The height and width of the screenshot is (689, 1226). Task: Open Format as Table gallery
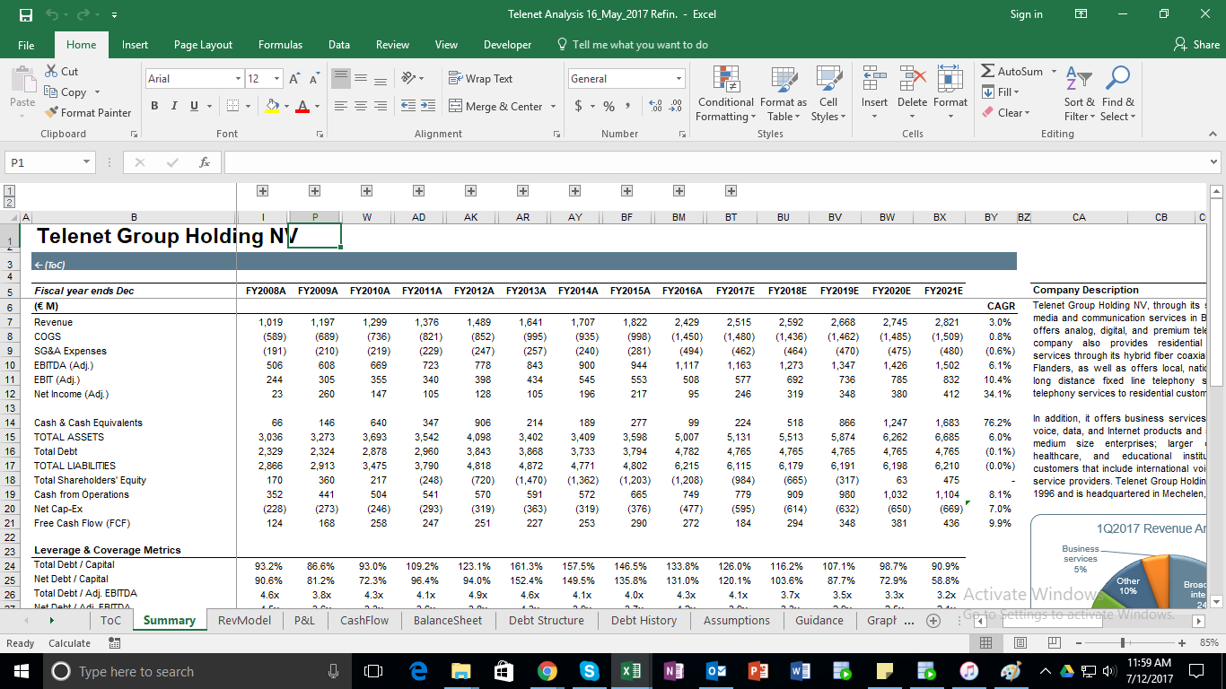[784, 93]
